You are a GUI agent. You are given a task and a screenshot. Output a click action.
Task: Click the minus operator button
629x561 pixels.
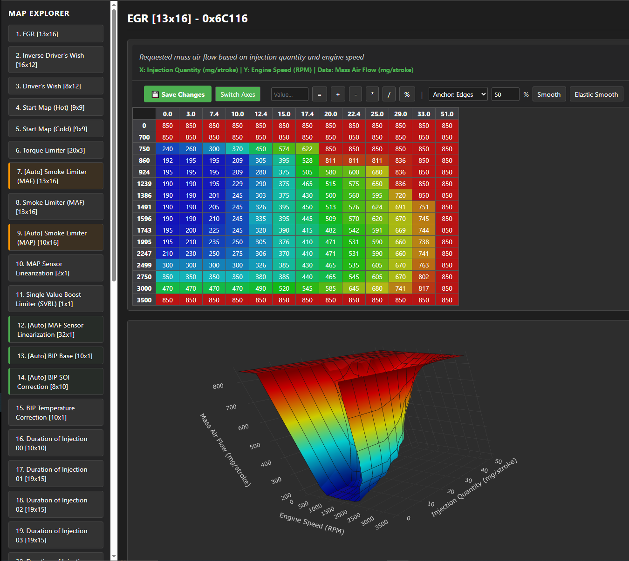click(356, 94)
